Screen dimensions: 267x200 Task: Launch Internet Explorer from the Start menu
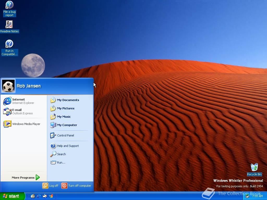pyautogui.click(x=23, y=101)
